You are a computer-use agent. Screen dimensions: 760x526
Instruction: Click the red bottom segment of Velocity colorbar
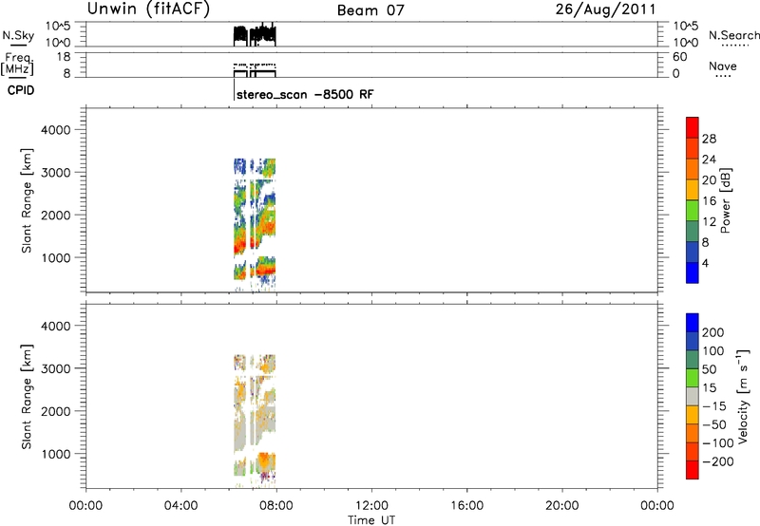693,470
